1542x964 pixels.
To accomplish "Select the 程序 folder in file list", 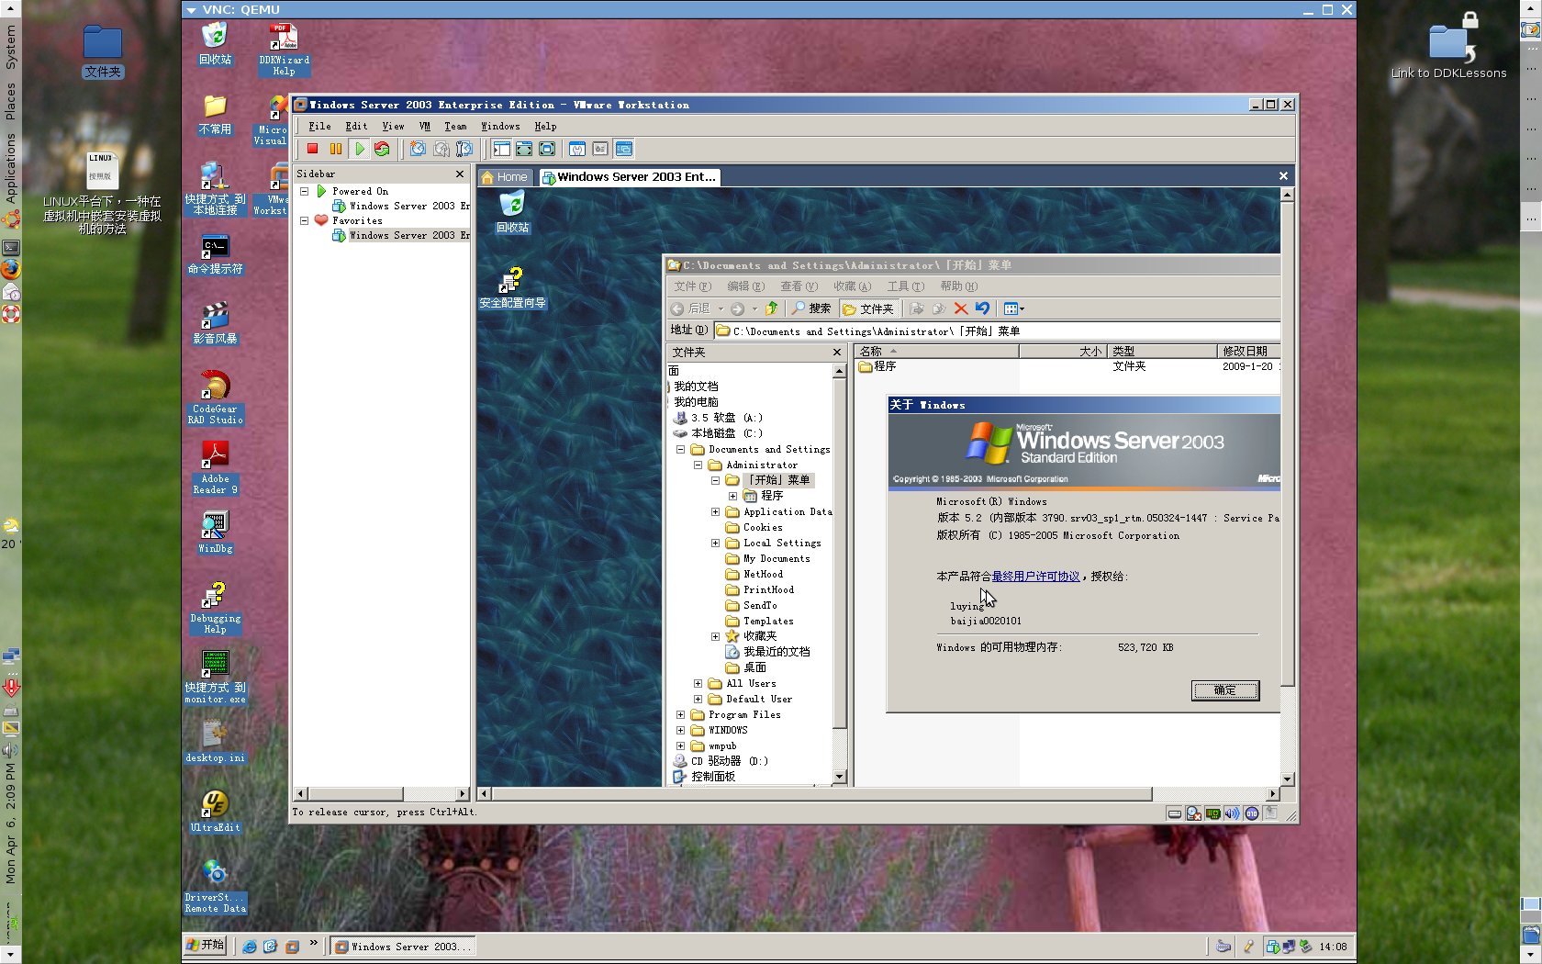I will (x=877, y=366).
